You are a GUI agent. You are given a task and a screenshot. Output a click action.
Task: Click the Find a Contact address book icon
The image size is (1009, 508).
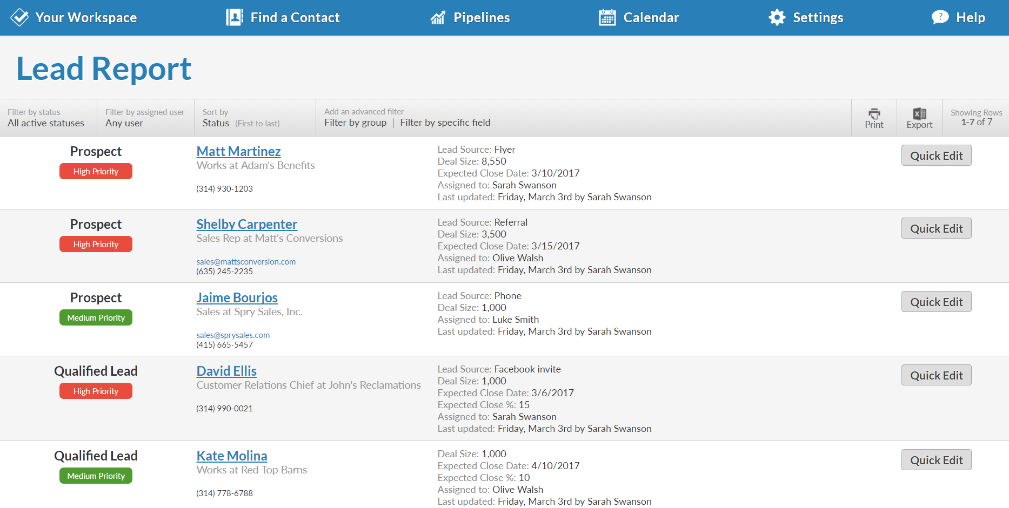235,17
